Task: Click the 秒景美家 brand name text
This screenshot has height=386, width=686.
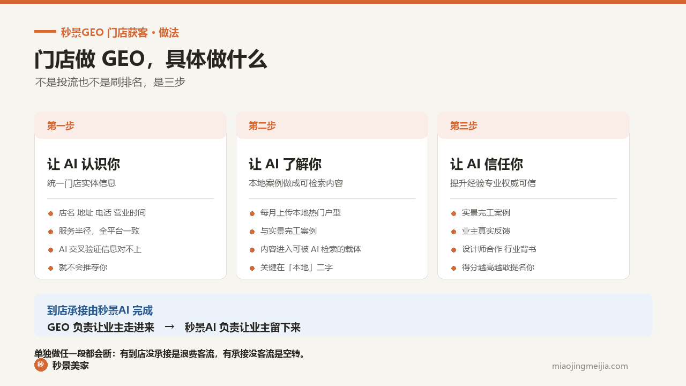Action: (71, 366)
